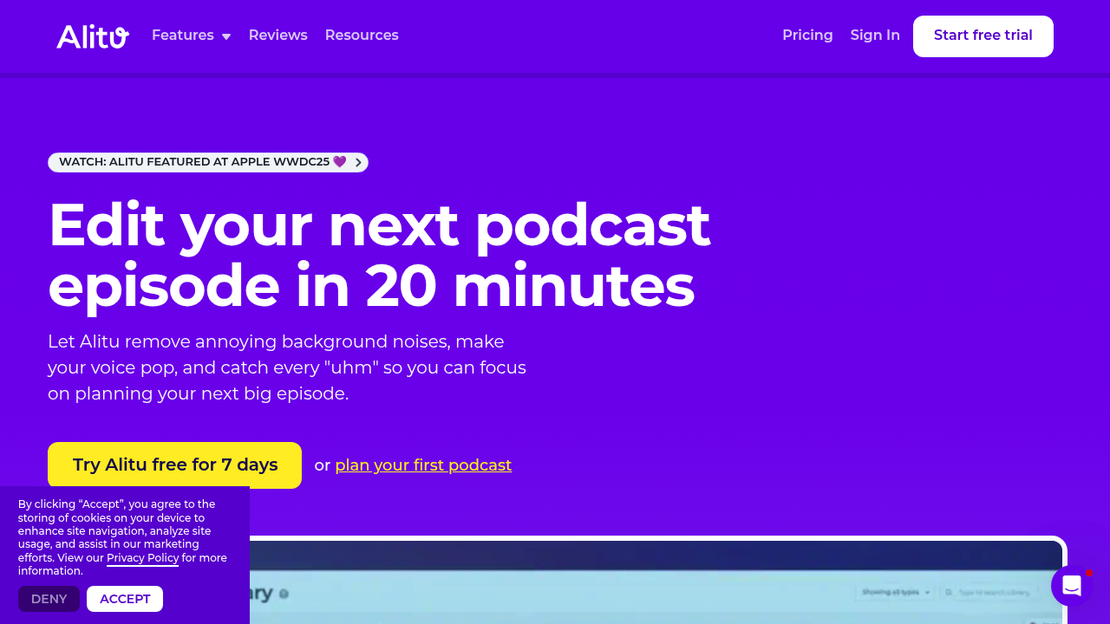1110x624 pixels.
Task: Open the chat support bubble icon
Action: tap(1072, 586)
